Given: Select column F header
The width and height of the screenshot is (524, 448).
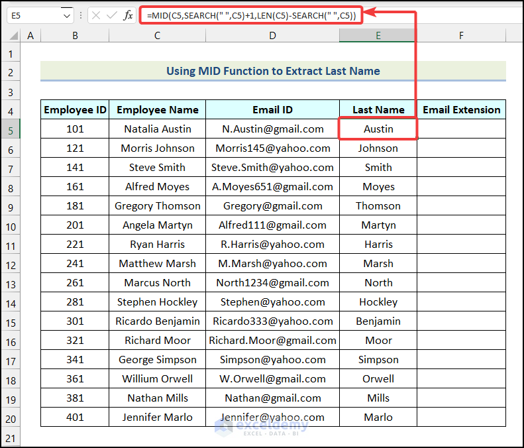Looking at the screenshot, I should [461, 35].
